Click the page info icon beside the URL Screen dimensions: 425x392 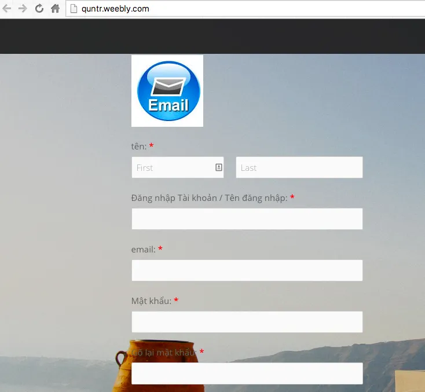[74, 9]
